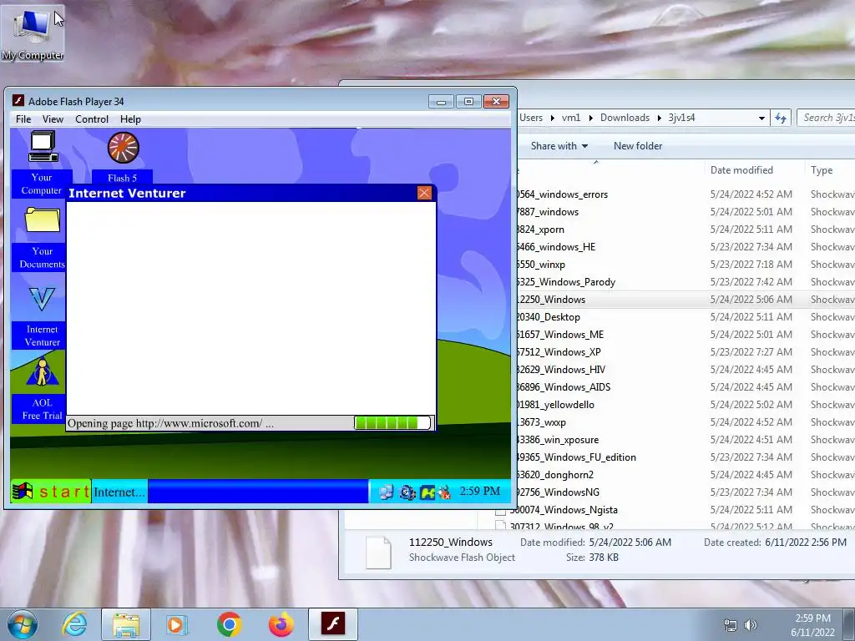Click Downloads in Explorer address path
Screen dimensions: 855x641
625,118
